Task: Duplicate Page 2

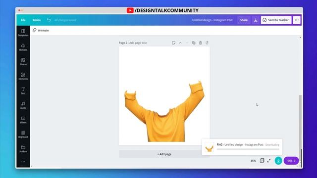Action: [x=194, y=43]
